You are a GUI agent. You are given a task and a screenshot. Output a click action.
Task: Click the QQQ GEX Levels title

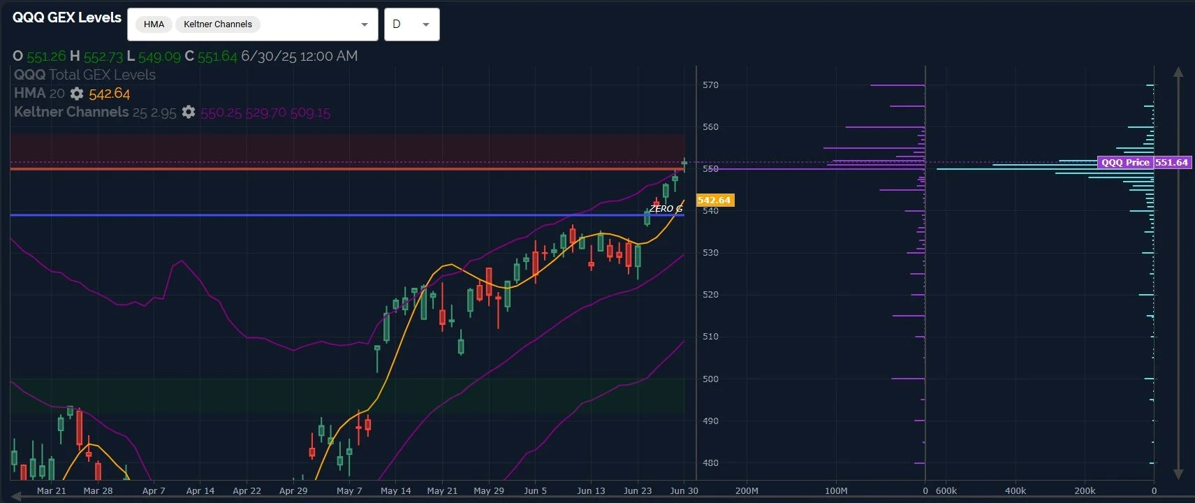67,17
